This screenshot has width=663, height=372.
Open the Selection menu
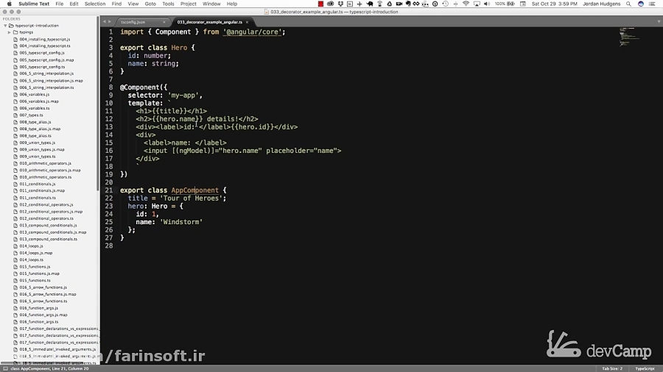pos(95,4)
